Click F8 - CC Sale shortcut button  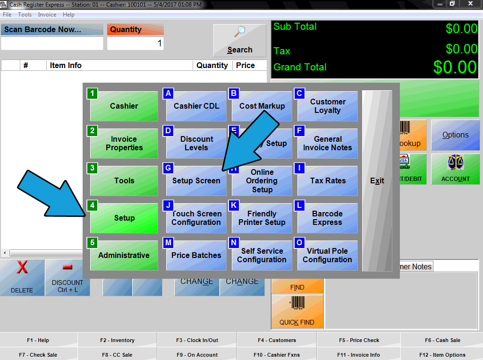(118, 355)
